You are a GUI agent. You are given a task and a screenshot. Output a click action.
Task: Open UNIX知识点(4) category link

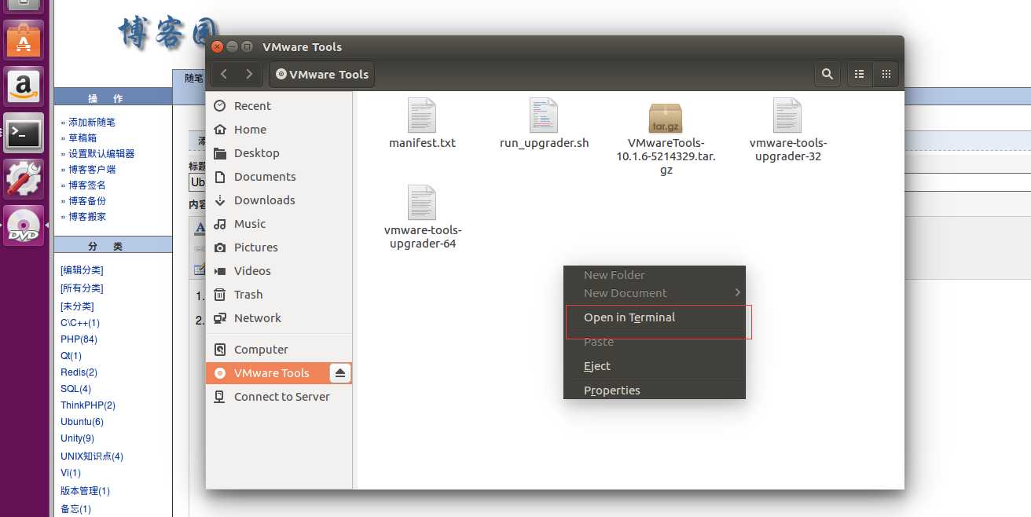(92, 456)
